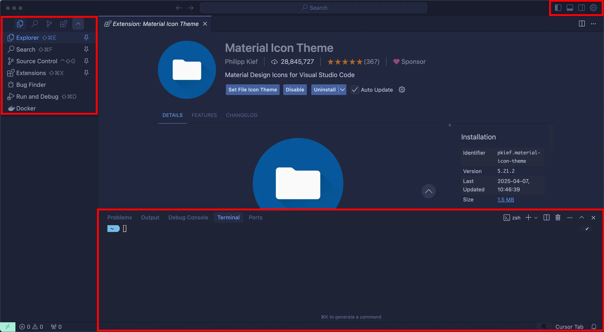Viewport: 604px width, 332px height.
Task: Open the Source Control activity bar icon
Action: (49, 24)
